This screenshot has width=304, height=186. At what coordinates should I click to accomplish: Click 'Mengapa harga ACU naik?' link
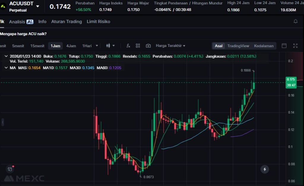click(23, 34)
